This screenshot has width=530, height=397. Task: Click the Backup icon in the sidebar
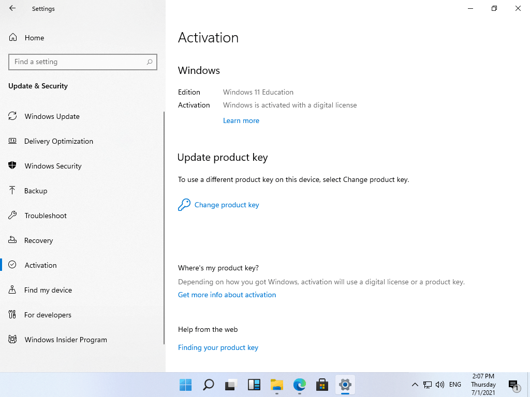(x=12, y=191)
